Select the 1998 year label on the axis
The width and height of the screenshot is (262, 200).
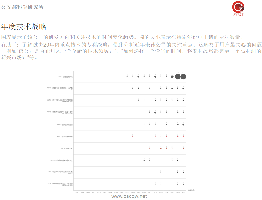tap(76, 192)
